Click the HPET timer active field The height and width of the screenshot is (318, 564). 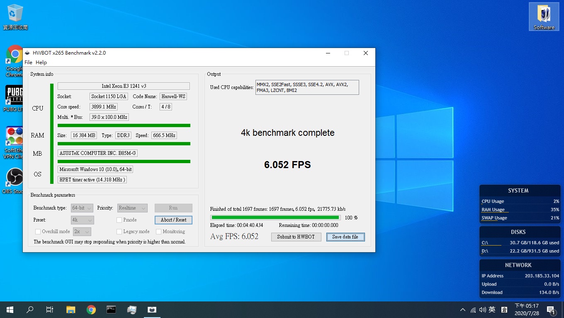[92, 180]
